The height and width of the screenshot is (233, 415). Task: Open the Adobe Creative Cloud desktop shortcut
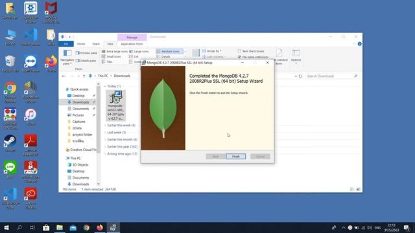[x=30, y=198]
